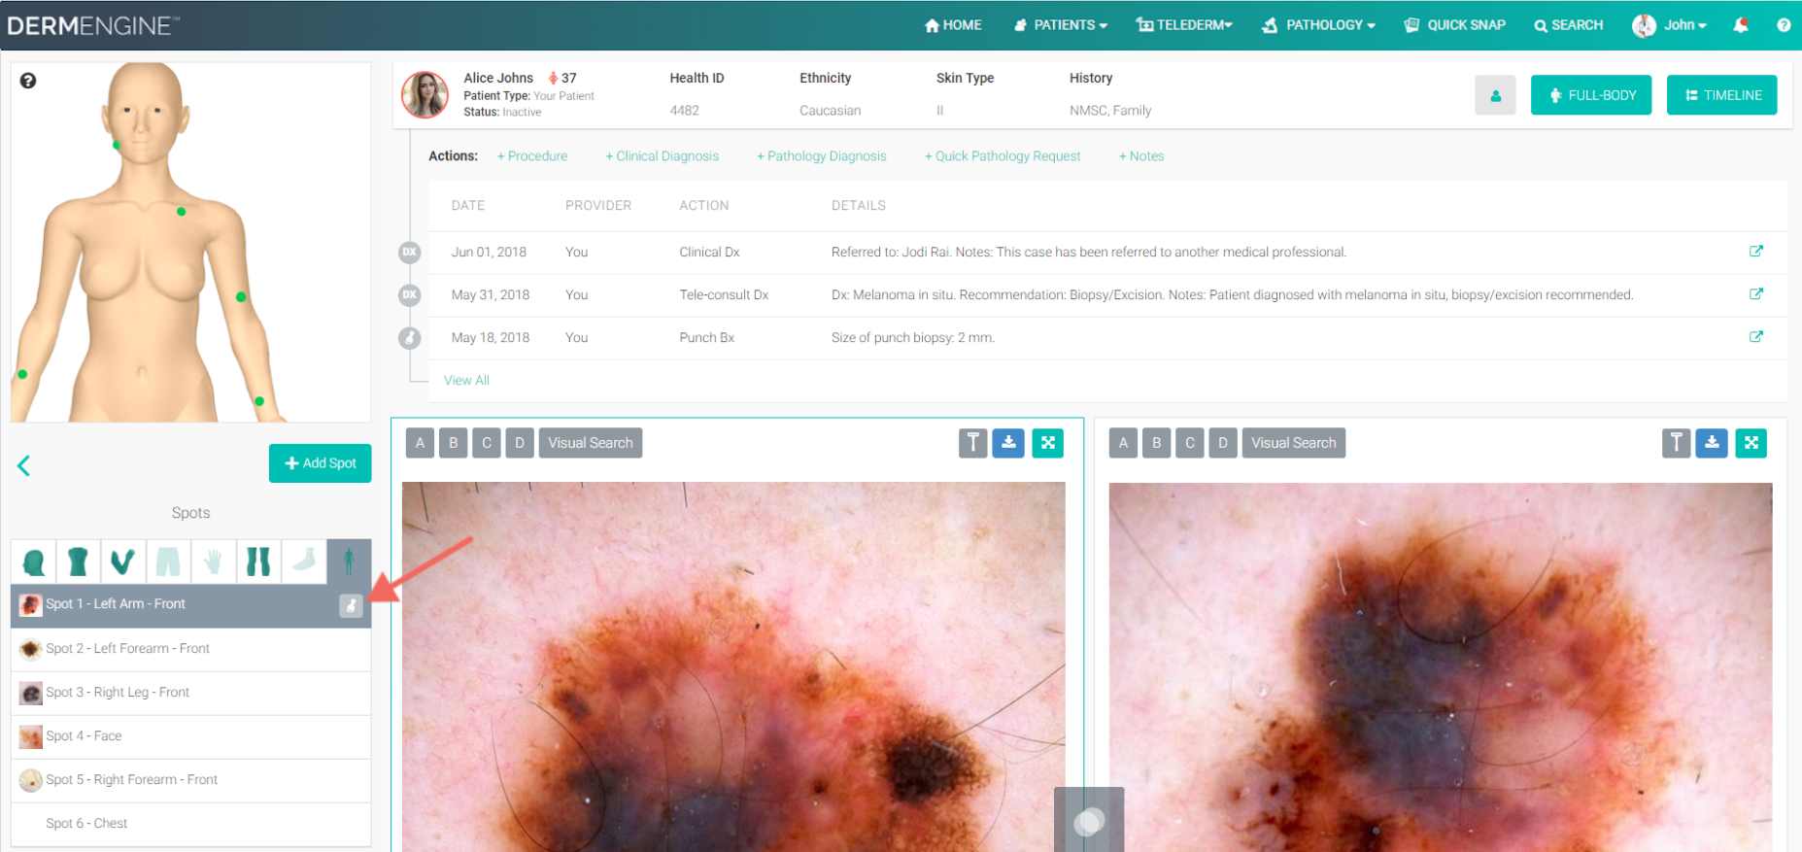Viewport: 1802px width, 852px height.
Task: Open Alice Johns' profile photo
Action: [425, 94]
